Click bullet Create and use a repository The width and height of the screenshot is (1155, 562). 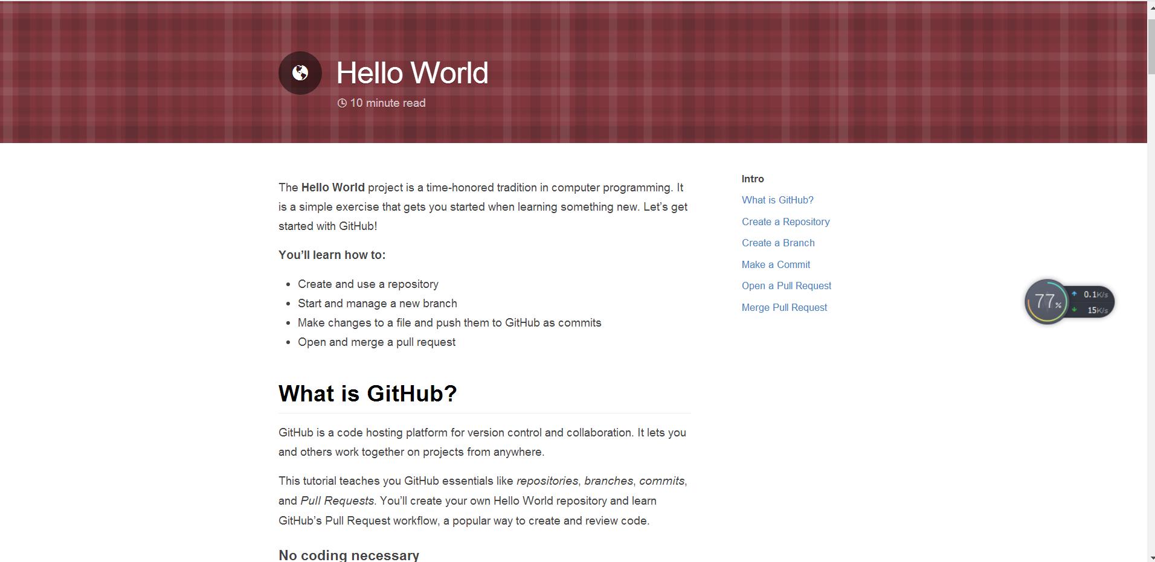(x=368, y=284)
